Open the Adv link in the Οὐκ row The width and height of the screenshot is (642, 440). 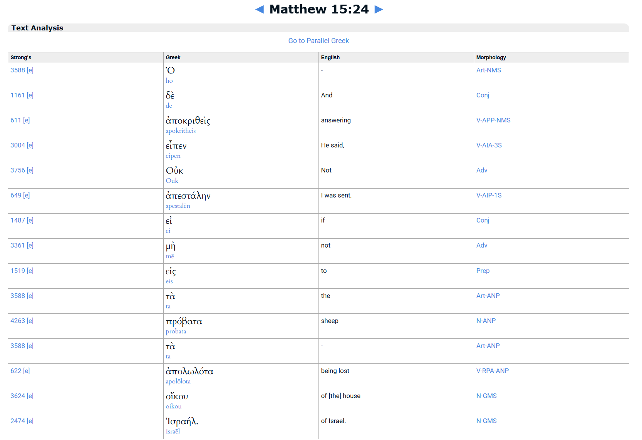click(481, 170)
